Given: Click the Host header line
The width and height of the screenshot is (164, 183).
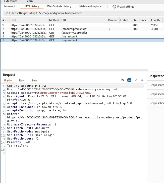Looking at the screenshot, I should click(x=62, y=89).
